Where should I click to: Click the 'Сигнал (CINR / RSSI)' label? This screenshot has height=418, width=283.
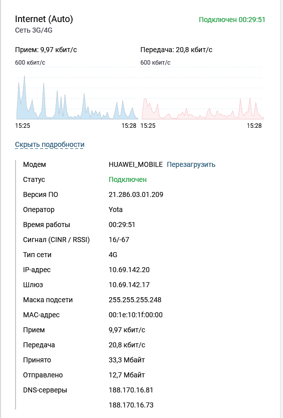coord(56,240)
